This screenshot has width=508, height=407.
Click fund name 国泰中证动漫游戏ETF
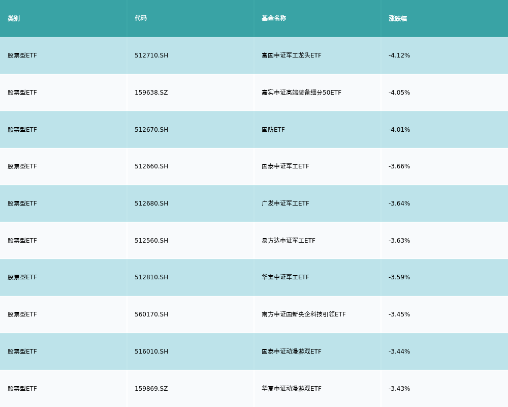tap(292, 352)
